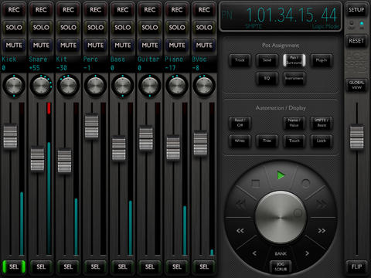Solo the Piano channel
371x278 pixels.
177,27
